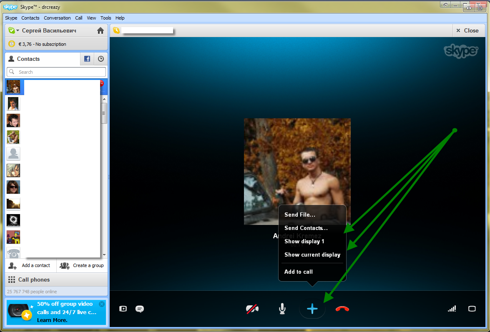Select Add to call menu entry
The width and height of the screenshot is (490, 332).
click(298, 272)
